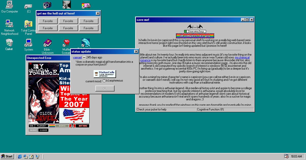306x160 pixels.
Task: Click the NIGHT CODER badge
Action: tap(38, 130)
